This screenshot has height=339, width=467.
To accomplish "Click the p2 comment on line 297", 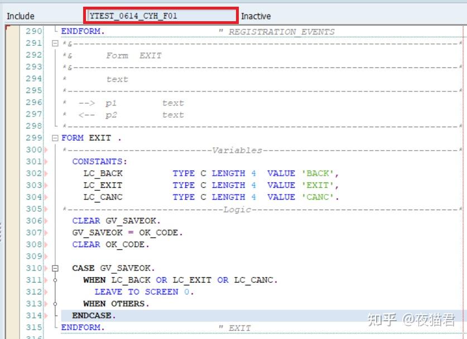I will (x=111, y=115).
